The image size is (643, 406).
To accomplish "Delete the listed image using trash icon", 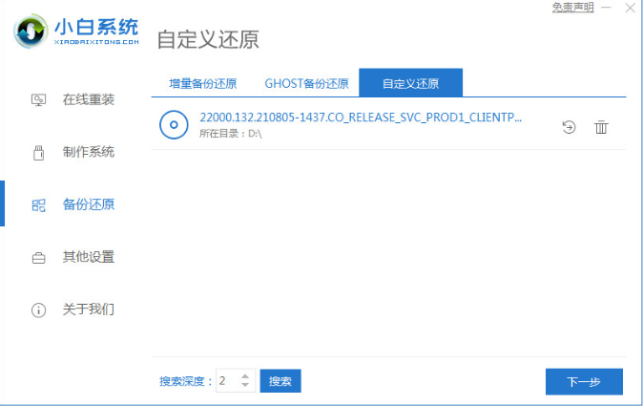I will pyautogui.click(x=601, y=126).
